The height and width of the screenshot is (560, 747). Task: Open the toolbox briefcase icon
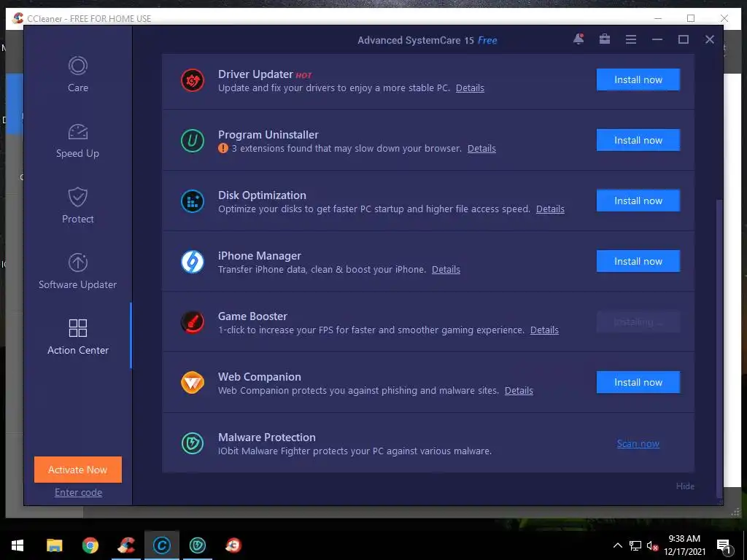[605, 39]
